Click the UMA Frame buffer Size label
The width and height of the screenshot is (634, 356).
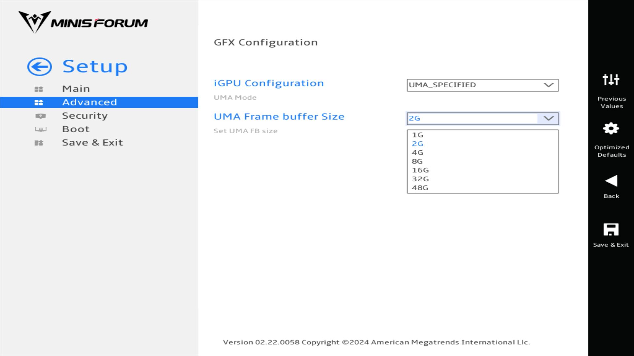pos(279,117)
